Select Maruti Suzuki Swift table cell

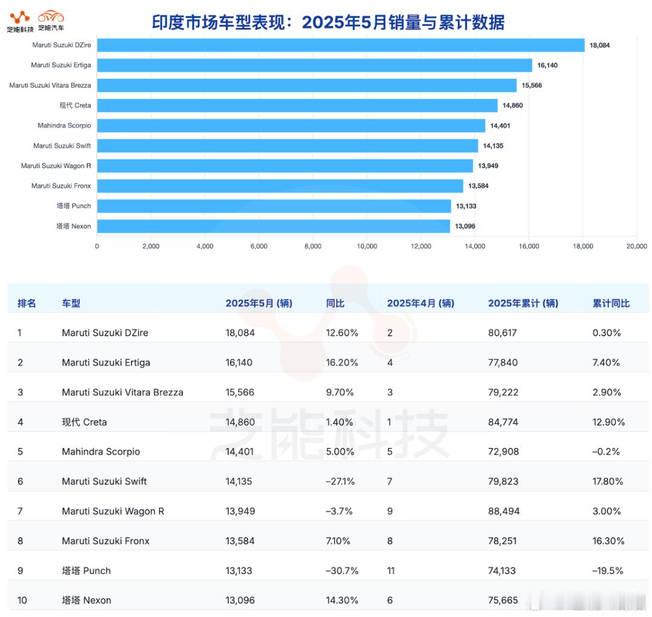pyautogui.click(x=104, y=481)
